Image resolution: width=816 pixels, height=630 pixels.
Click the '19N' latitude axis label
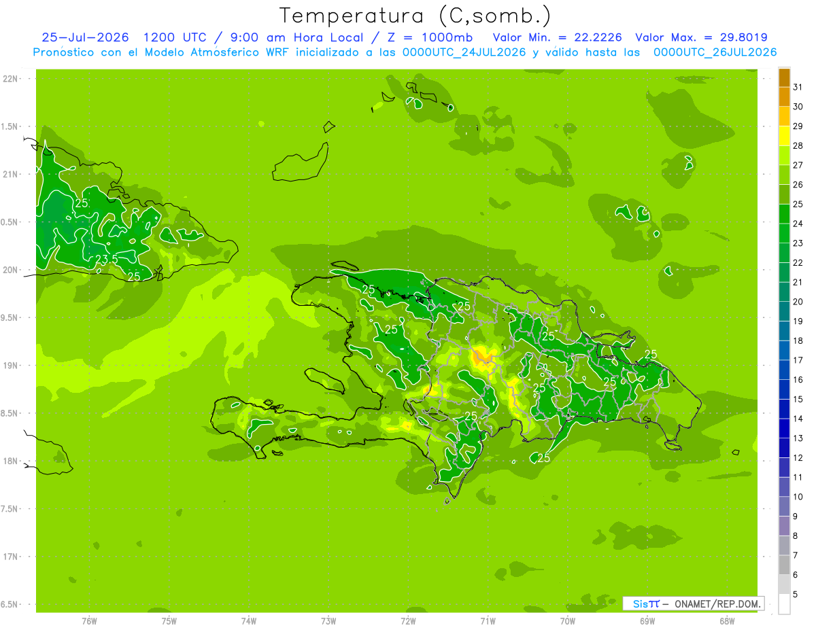(10, 365)
